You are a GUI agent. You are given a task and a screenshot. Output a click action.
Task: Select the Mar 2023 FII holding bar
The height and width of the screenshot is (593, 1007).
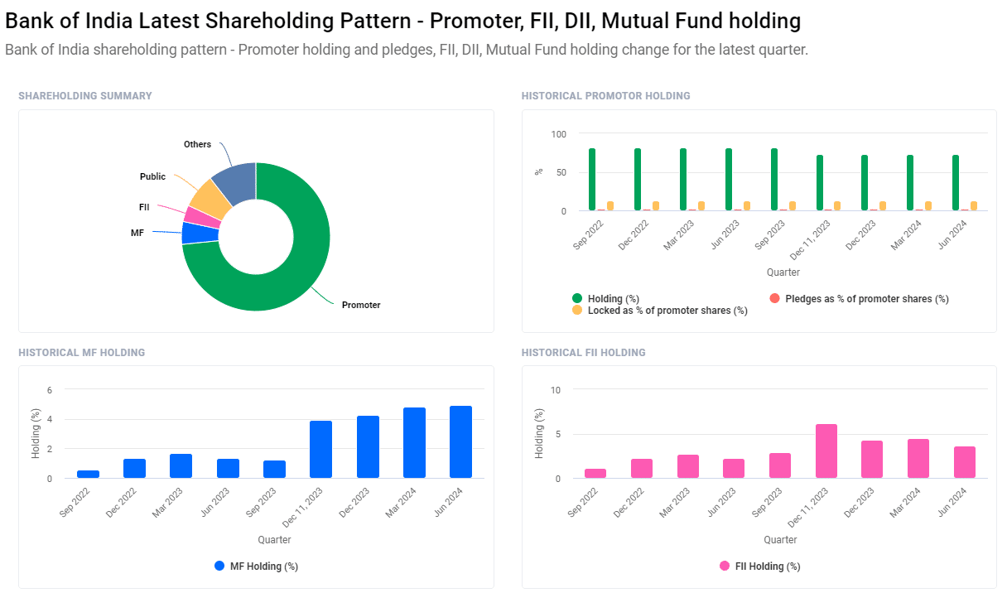click(687, 466)
